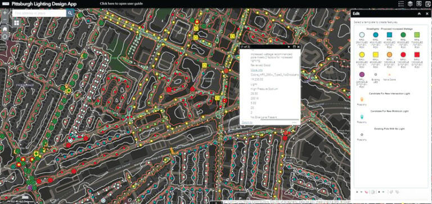
Task: Open the popup actions ellipsis menu
Action: 294,123
